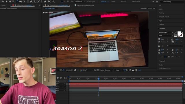Toggle Faux Italic text style
Screen dimensions: 185x104
(x=165, y=57)
